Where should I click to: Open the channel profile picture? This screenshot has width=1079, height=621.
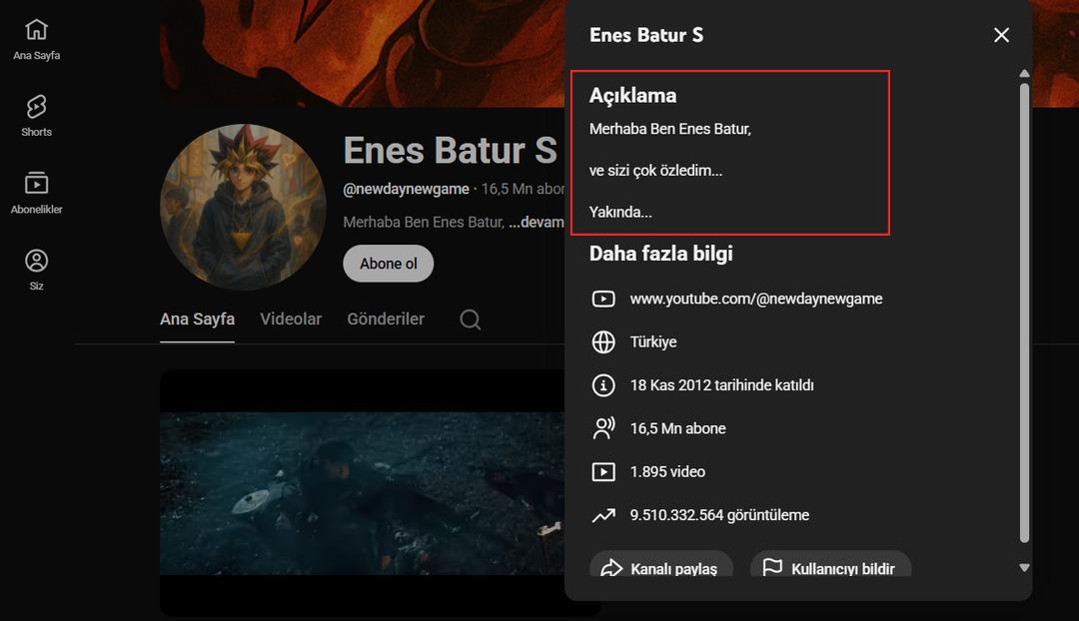[x=242, y=208]
